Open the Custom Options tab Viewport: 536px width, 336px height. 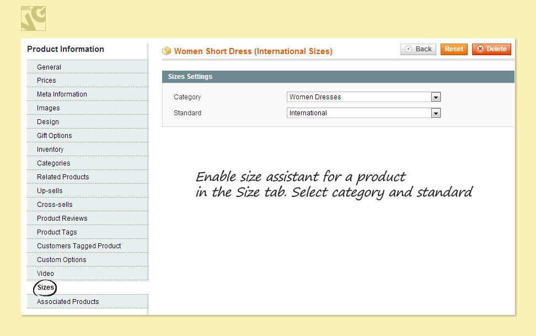click(61, 260)
